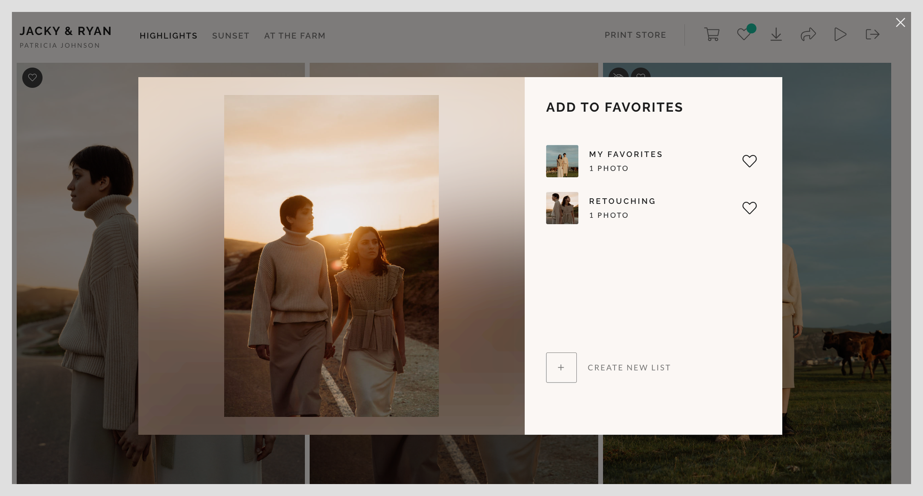Screen dimensions: 923x496
Task: Click the Create New List label
Action: [629, 368]
